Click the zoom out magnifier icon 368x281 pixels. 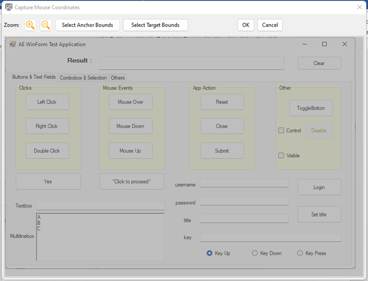[45, 25]
